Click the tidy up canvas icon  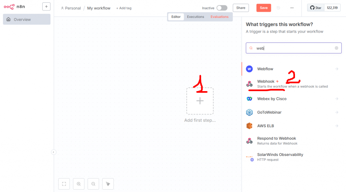[108, 184]
